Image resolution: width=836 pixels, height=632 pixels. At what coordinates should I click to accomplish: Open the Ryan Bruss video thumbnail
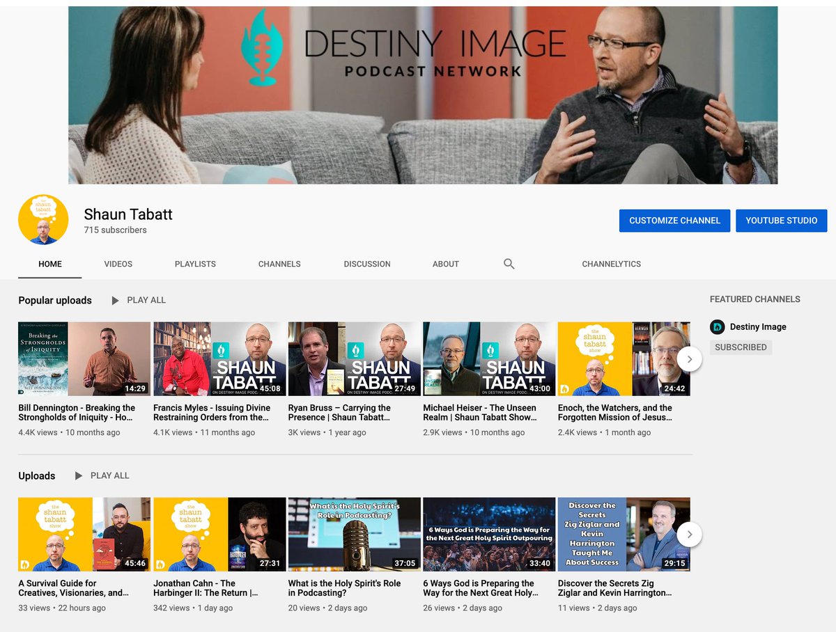click(355, 359)
